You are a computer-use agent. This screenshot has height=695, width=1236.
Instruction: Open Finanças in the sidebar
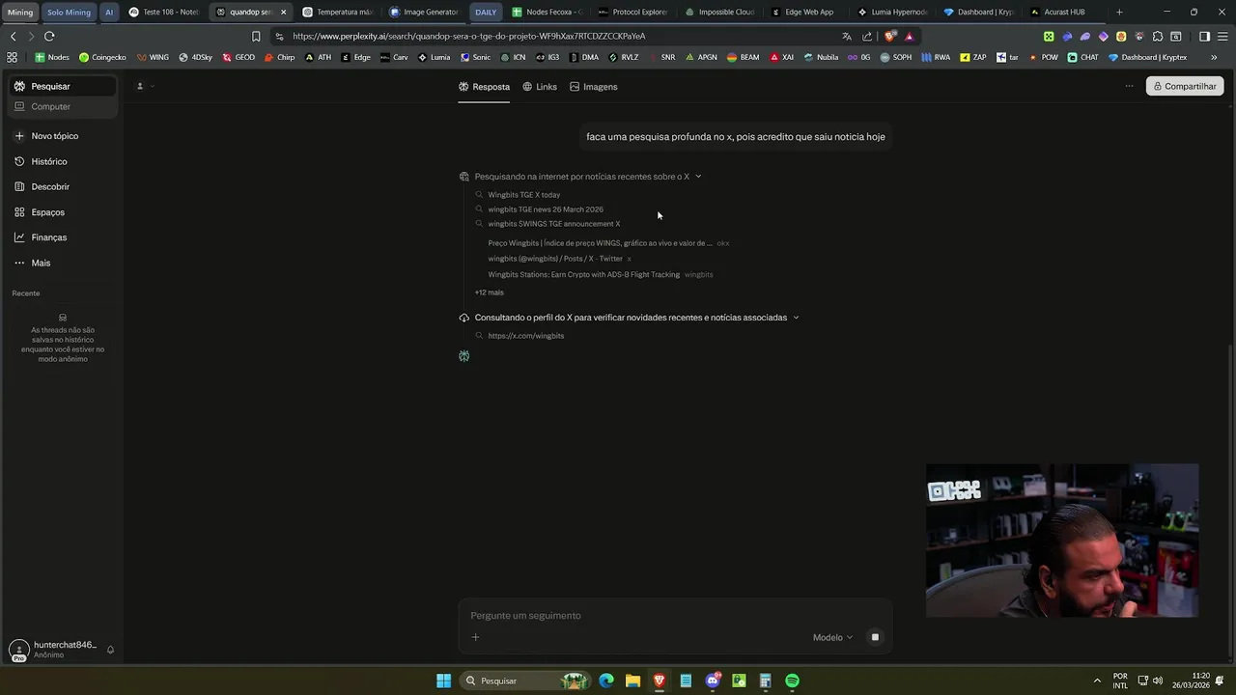pyautogui.click(x=41, y=237)
